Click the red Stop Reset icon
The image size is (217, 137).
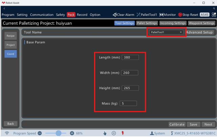point(180,15)
